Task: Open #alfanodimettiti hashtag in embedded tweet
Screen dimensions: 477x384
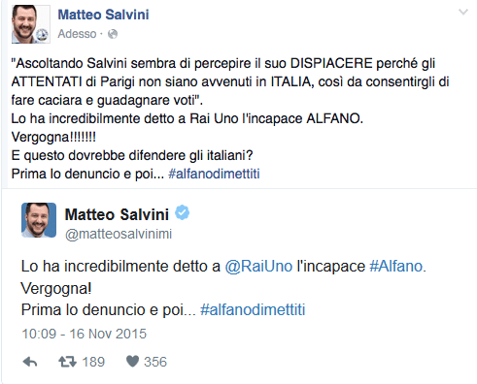Action: [253, 309]
